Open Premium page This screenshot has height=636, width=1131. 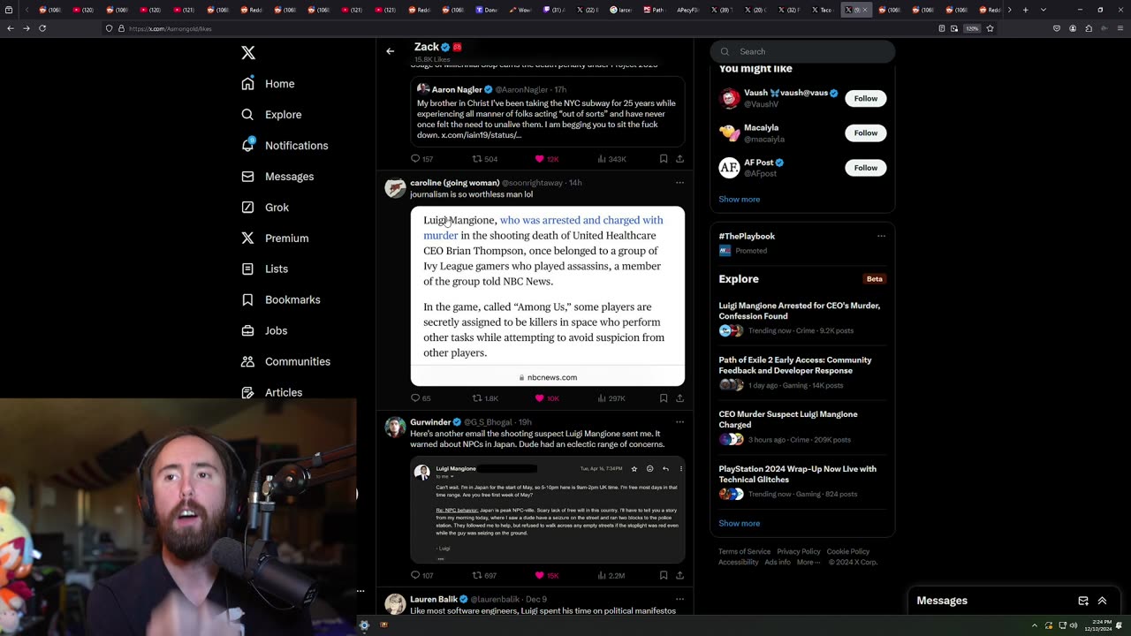(x=275, y=238)
